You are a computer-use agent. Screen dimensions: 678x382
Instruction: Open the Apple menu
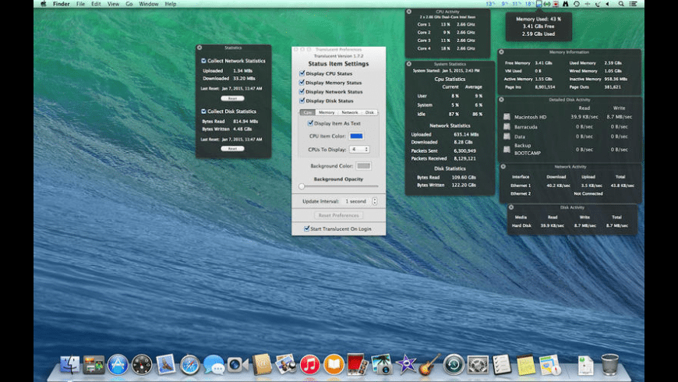[x=43, y=3]
